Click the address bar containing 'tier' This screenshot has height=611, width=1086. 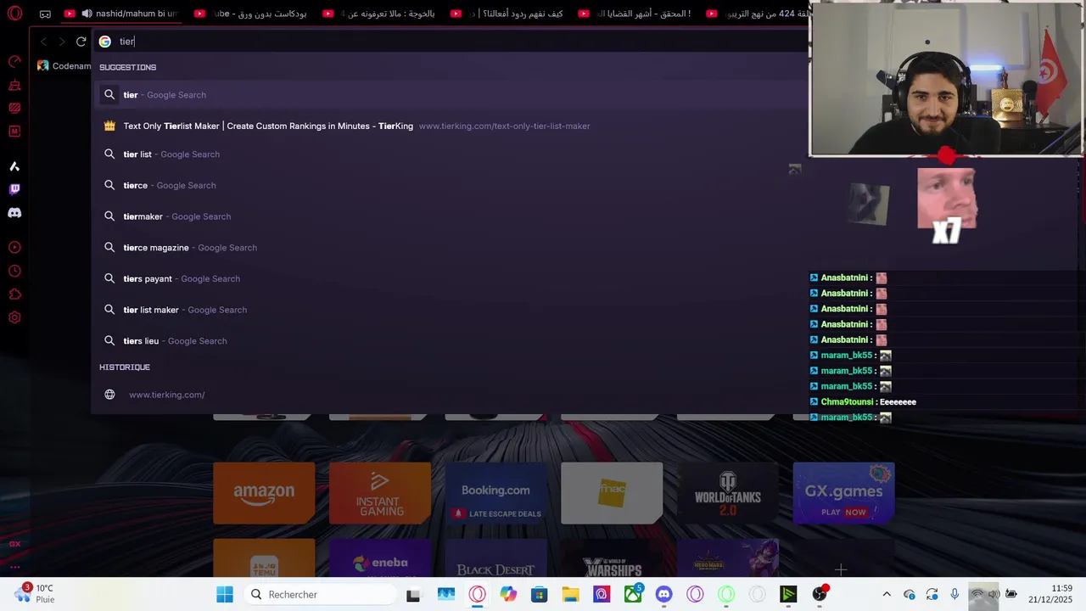[450, 42]
